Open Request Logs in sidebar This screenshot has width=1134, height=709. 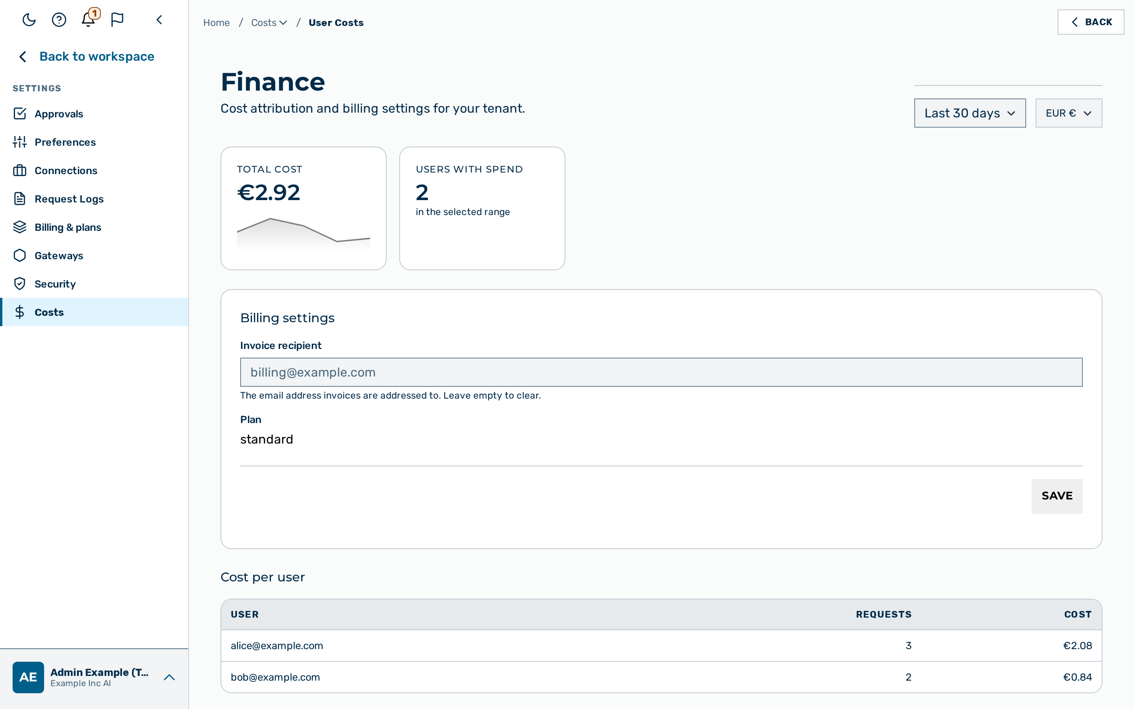tap(94, 199)
